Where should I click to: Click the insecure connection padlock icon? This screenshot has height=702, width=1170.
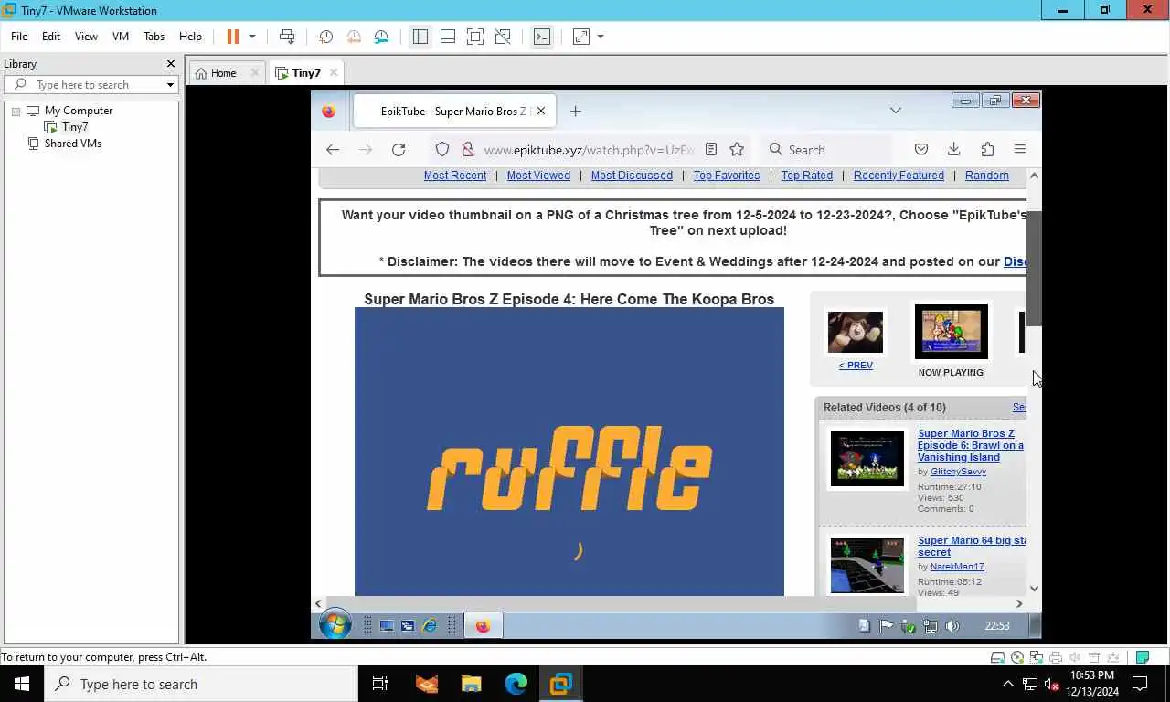467,150
